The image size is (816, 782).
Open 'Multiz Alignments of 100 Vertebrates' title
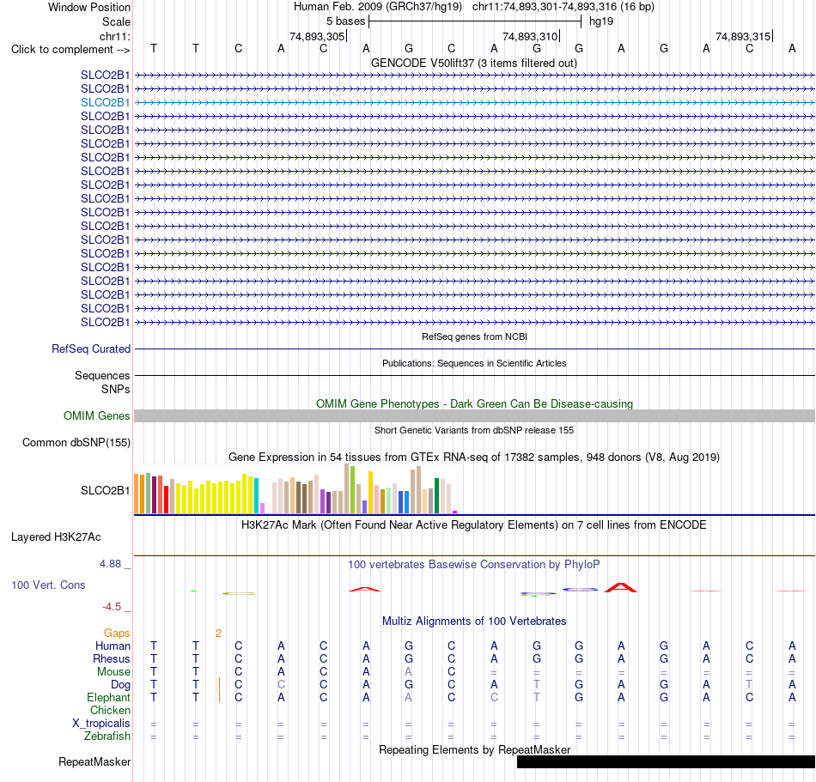click(474, 621)
